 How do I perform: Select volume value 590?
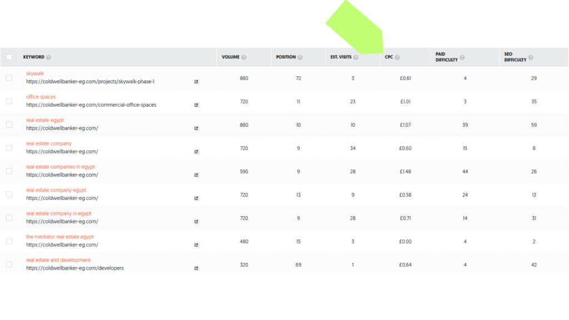tap(244, 172)
